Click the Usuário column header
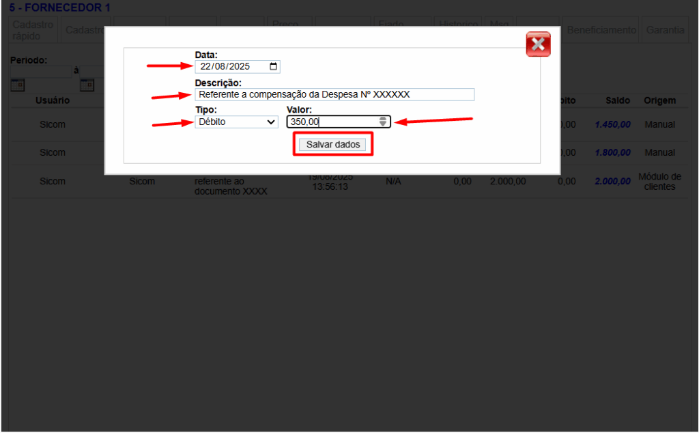The image size is (699, 433). click(53, 100)
